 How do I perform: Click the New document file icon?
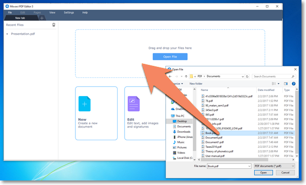pyautogui.click(x=84, y=104)
